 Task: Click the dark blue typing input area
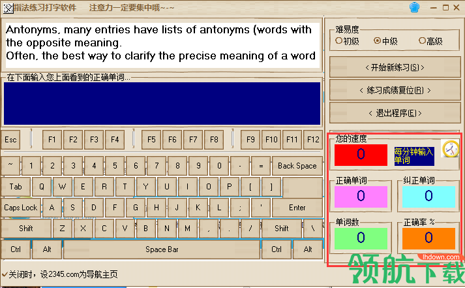pos(162,103)
